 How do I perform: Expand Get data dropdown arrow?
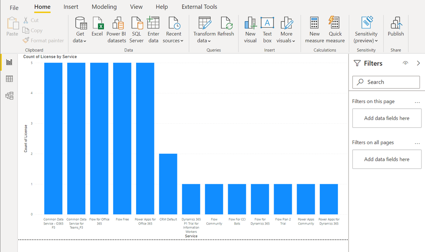(85, 41)
